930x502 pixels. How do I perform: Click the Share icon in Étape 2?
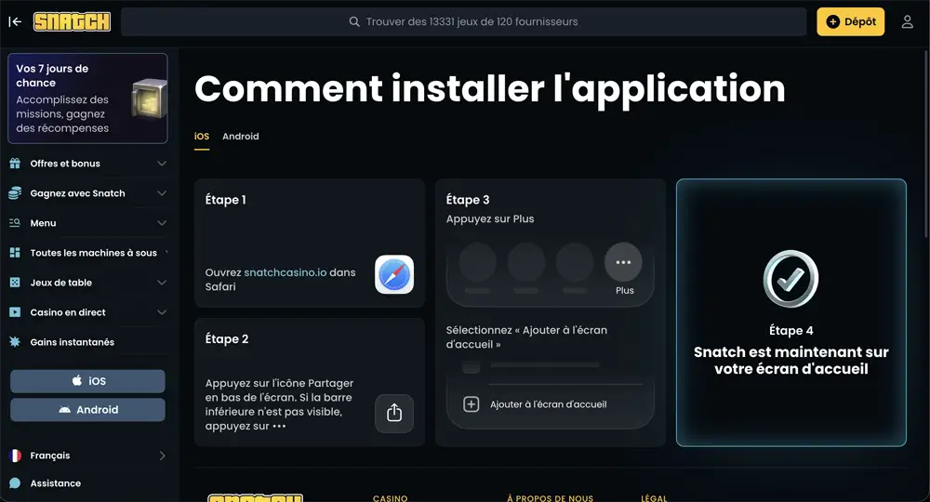(x=394, y=413)
